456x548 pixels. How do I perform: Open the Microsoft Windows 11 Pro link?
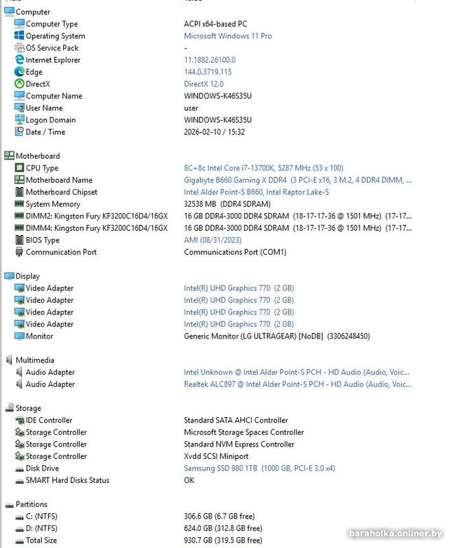coord(228,36)
